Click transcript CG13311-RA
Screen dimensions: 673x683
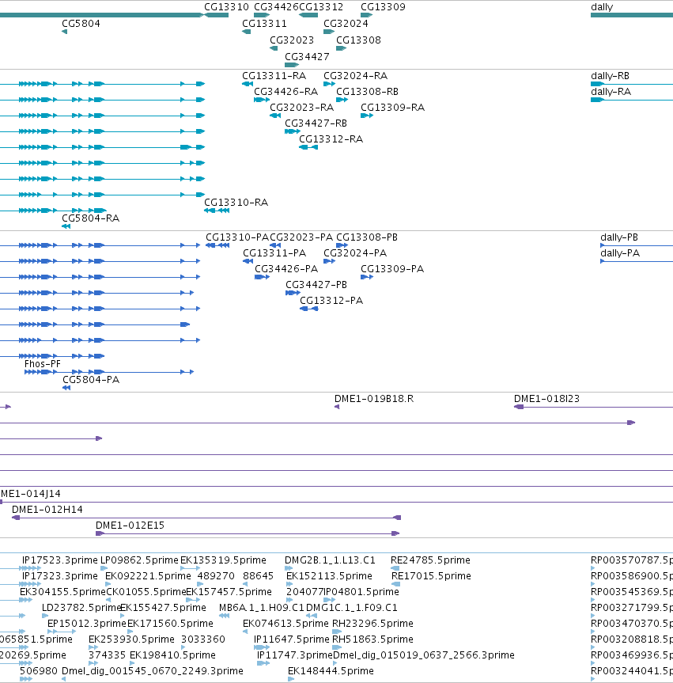point(274,76)
